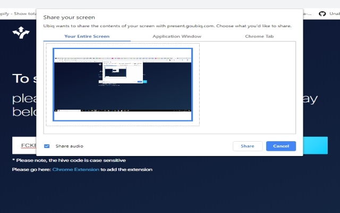Pick the entire screen preview thumbnail
The width and height of the screenshot is (340, 213).
[x=123, y=84]
